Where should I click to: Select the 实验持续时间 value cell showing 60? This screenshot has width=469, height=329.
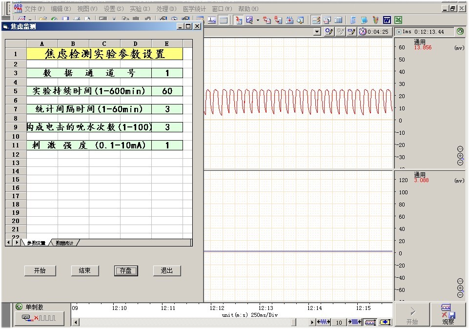click(x=167, y=91)
